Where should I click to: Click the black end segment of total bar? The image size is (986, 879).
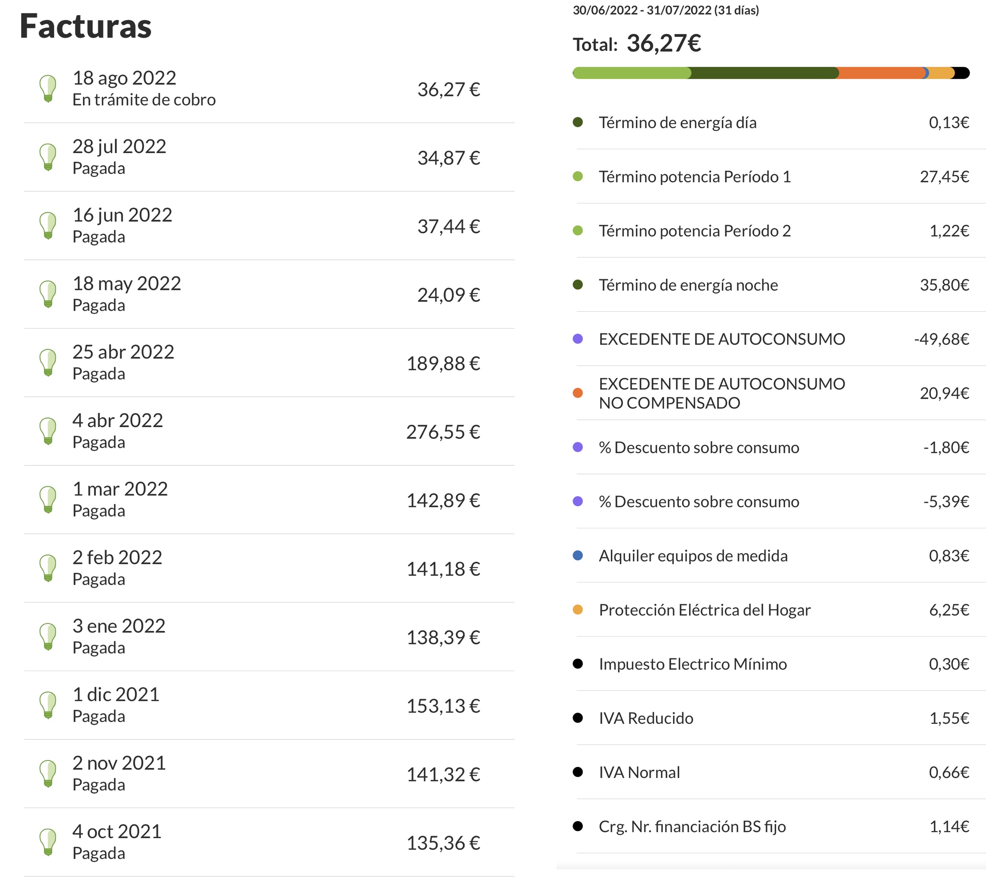point(962,73)
